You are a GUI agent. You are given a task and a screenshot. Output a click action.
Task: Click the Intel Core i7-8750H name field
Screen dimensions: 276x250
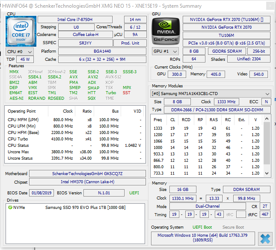[75, 20]
